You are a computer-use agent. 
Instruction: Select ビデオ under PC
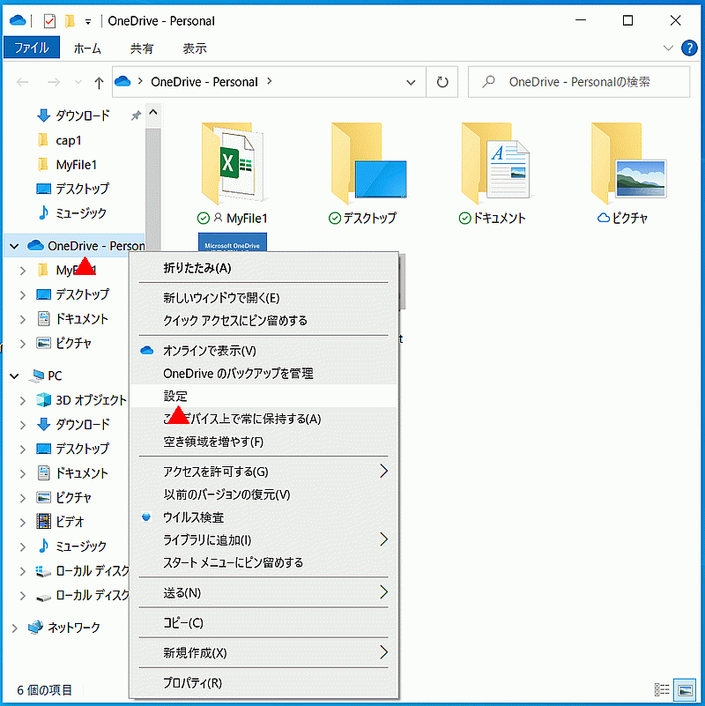pyautogui.click(x=70, y=522)
